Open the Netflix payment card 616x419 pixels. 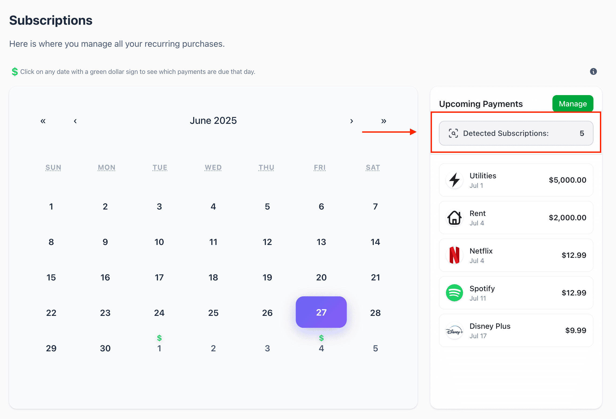[516, 255]
